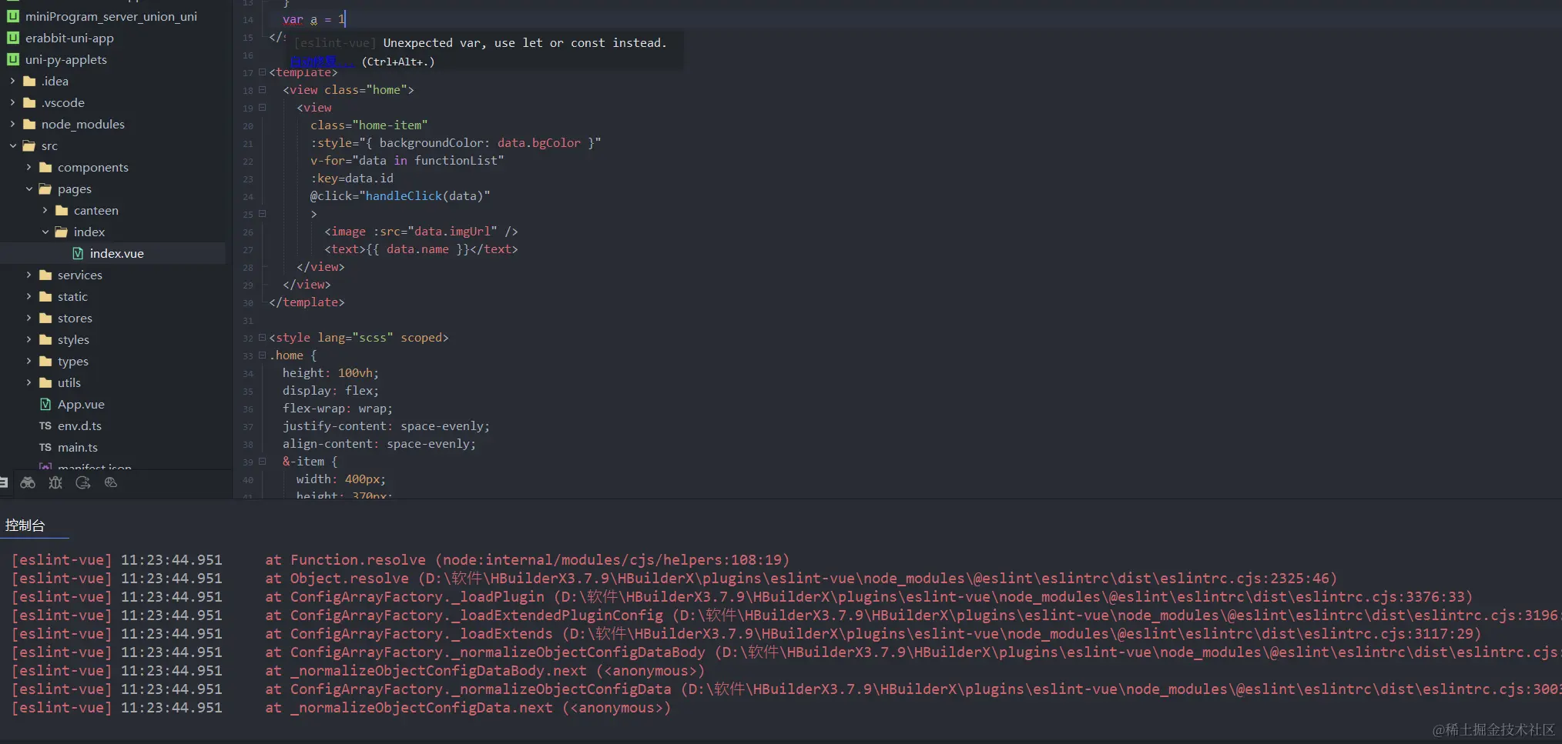Click the open folder icon of pages
The height and width of the screenshot is (744, 1562).
(45, 189)
